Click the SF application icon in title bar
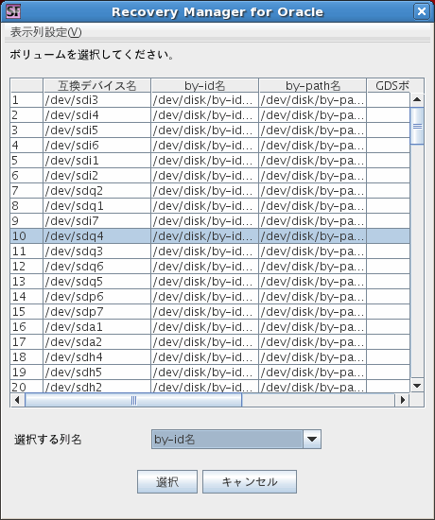This screenshot has width=435, height=520. click(x=13, y=11)
